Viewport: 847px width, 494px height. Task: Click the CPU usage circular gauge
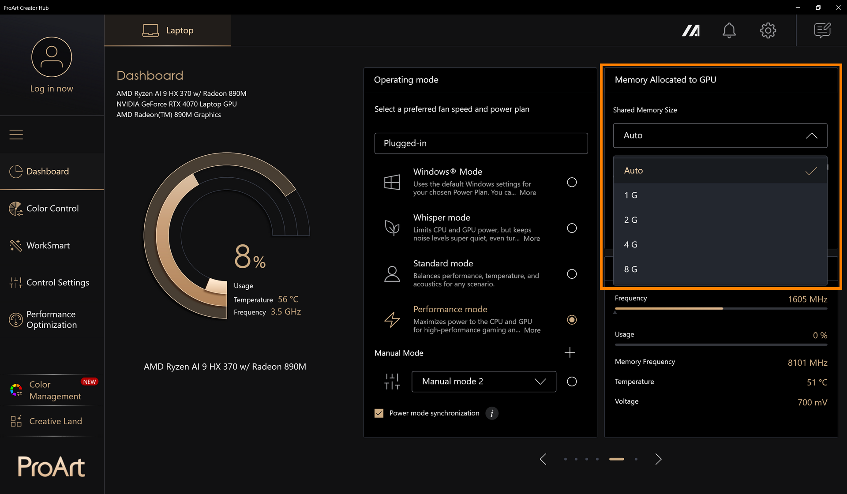click(226, 235)
